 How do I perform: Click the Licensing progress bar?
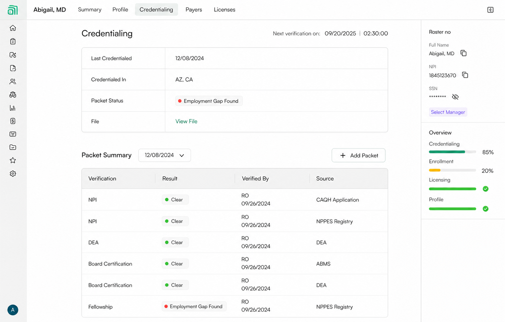pos(452,189)
